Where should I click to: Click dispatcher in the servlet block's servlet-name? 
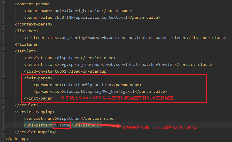pos(69,58)
